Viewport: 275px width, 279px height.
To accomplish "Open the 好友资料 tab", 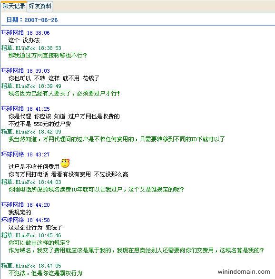I will tap(40, 6).
